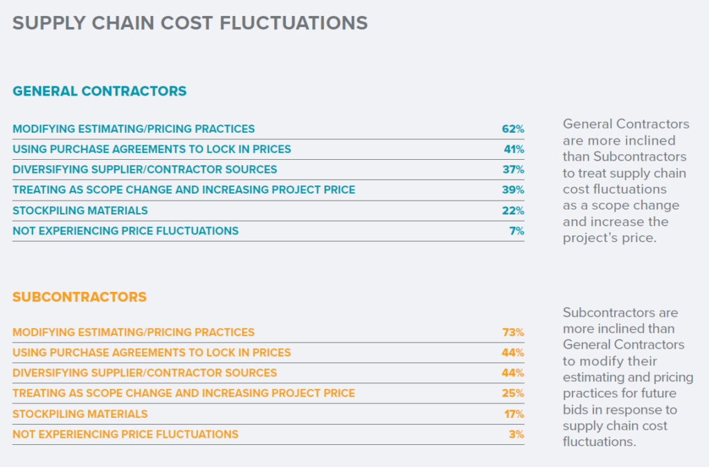Click the 39% value
Screen dimensions: 709x467
(x=513, y=190)
